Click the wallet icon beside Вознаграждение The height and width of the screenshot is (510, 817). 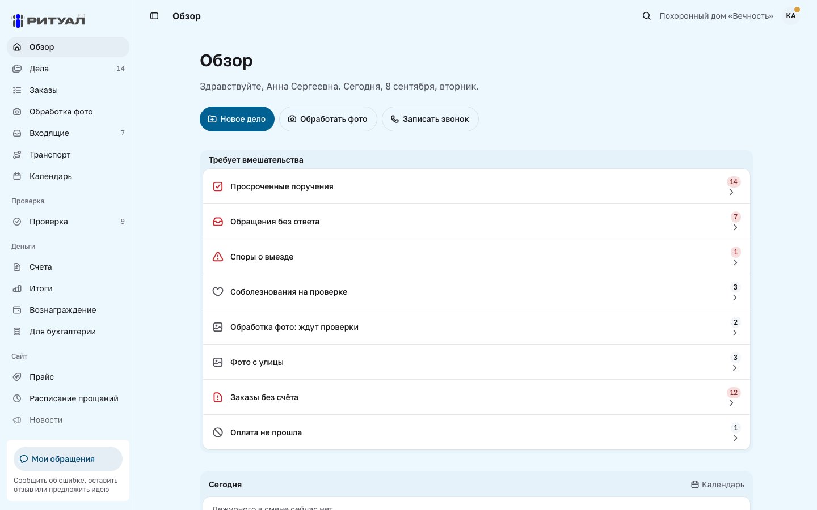tap(17, 310)
